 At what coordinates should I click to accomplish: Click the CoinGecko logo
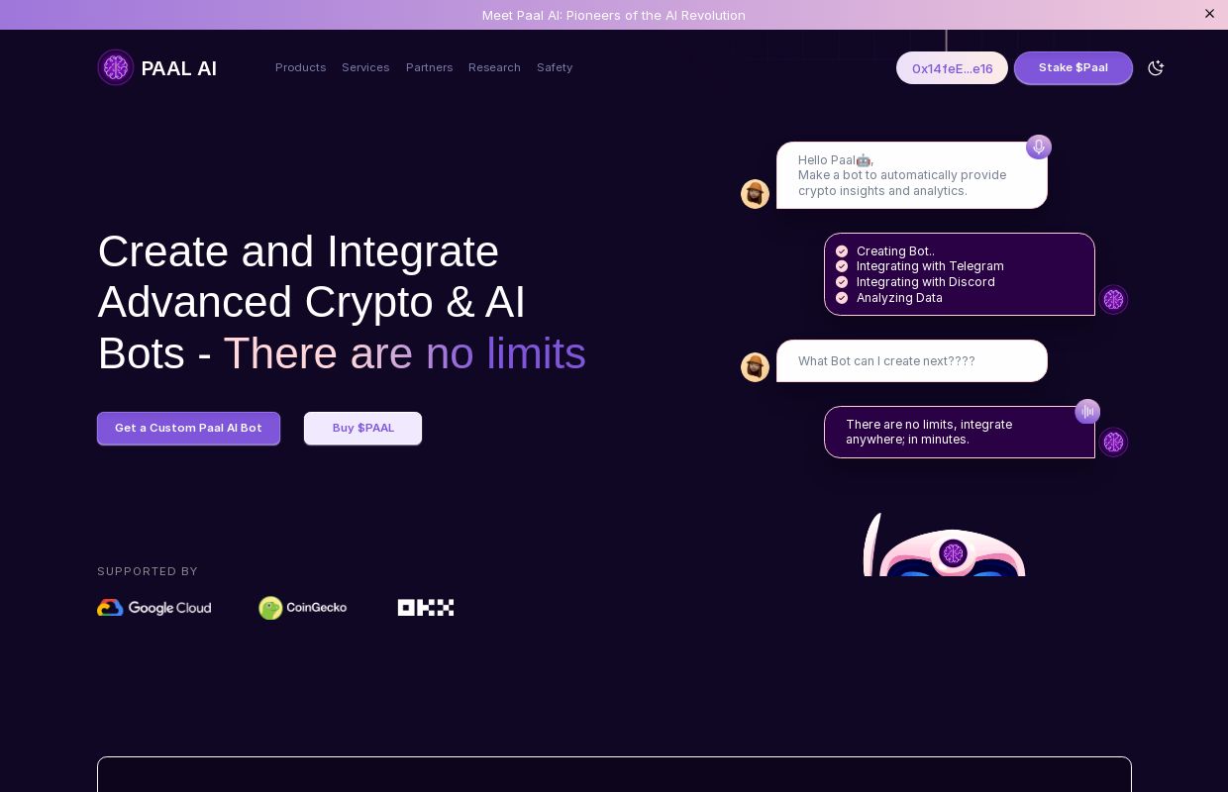point(303,608)
